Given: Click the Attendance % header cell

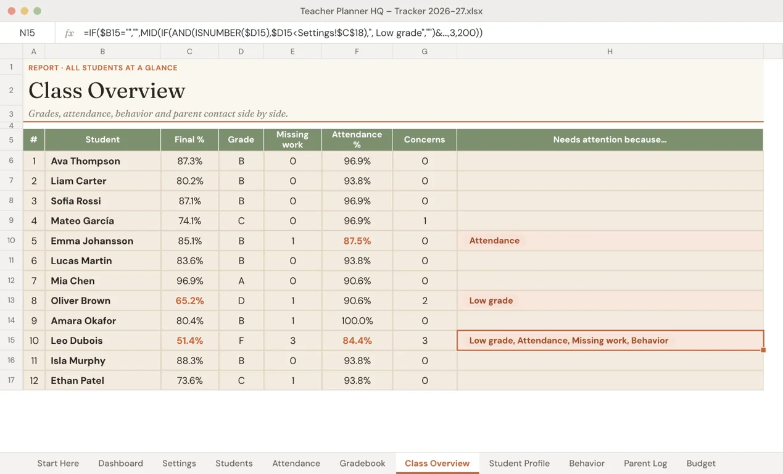Looking at the screenshot, I should tap(357, 139).
